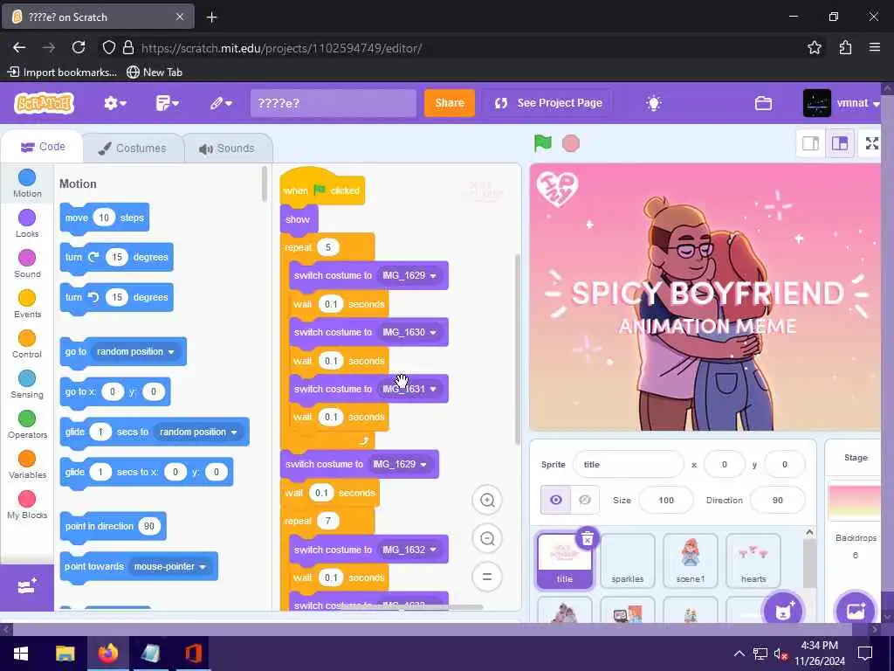Open My Stuff folder icon
This screenshot has height=671, width=894.
tap(763, 103)
